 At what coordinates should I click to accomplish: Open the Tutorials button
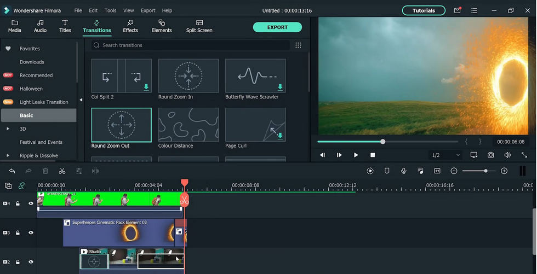[424, 10]
